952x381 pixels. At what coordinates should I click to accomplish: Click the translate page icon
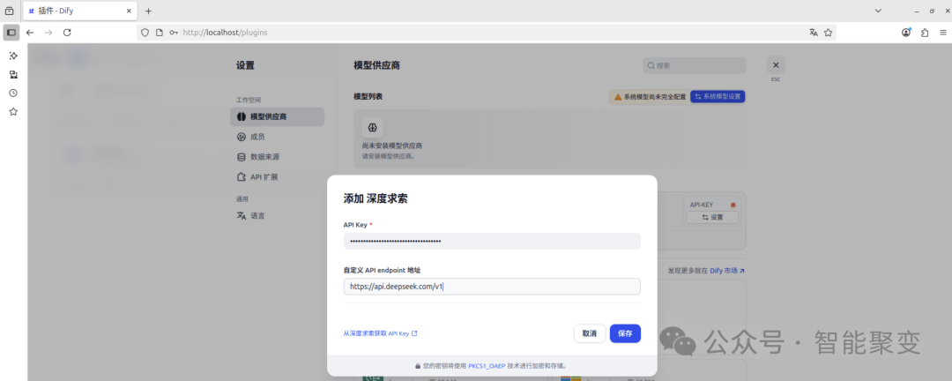814,33
